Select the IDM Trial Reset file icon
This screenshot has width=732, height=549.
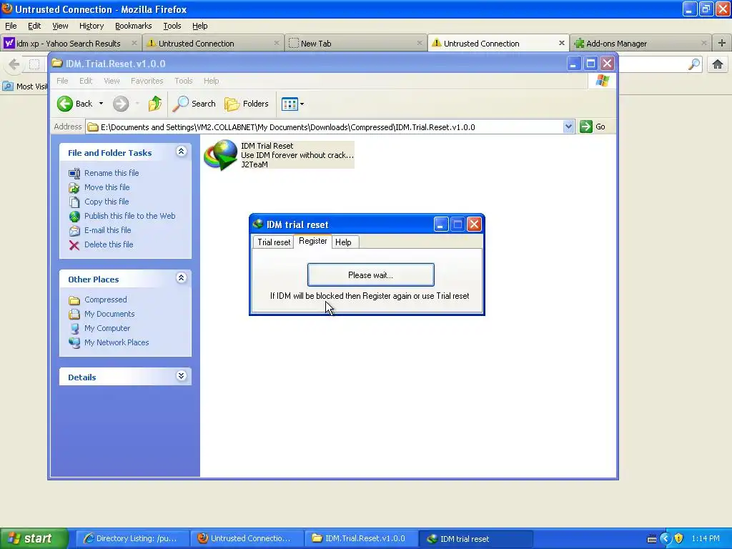(x=221, y=154)
